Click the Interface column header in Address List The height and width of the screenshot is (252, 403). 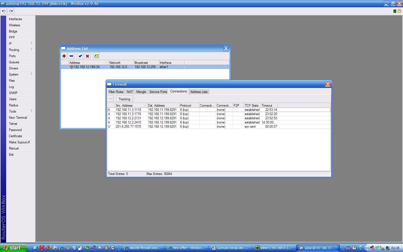click(x=172, y=62)
